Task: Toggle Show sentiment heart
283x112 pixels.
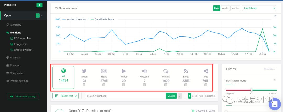Action: (x=57, y=8)
